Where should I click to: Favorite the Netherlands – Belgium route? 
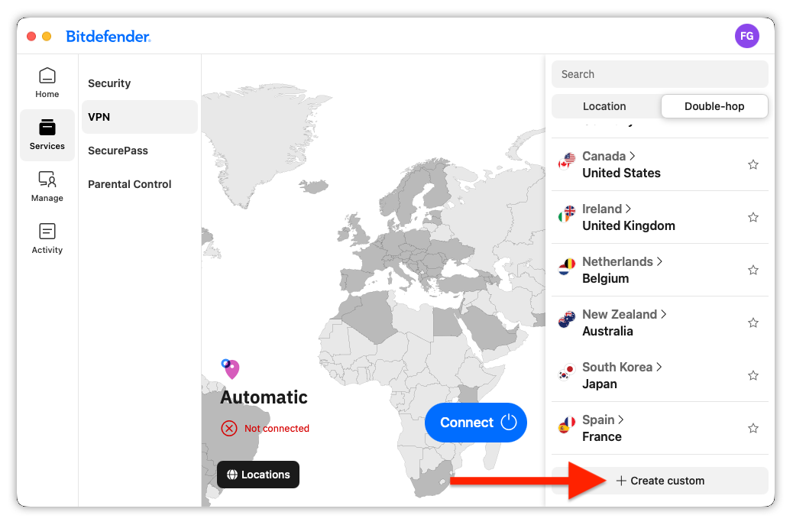[753, 270]
